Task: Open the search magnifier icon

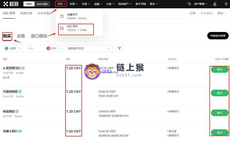Action: (189, 4)
